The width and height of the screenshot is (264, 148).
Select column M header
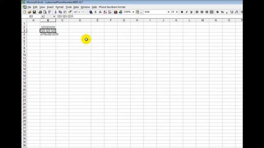pyautogui.click(x=203, y=20)
